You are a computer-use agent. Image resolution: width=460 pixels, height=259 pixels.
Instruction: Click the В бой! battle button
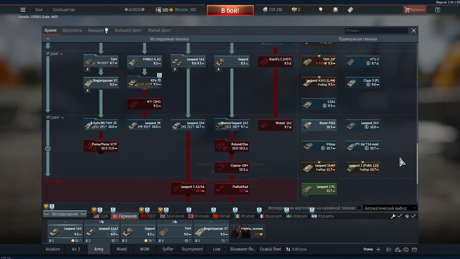[x=230, y=10]
